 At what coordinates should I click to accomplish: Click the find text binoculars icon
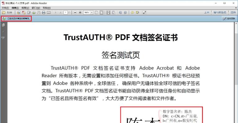[120, 13]
